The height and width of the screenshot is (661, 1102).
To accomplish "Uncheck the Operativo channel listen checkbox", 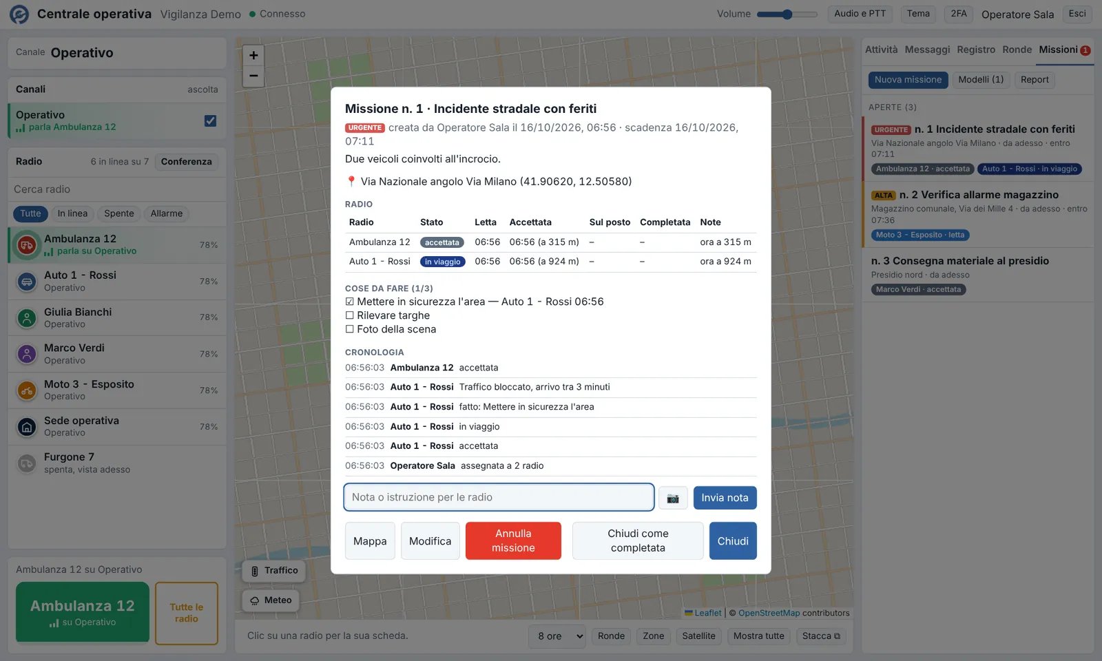I will (x=210, y=120).
